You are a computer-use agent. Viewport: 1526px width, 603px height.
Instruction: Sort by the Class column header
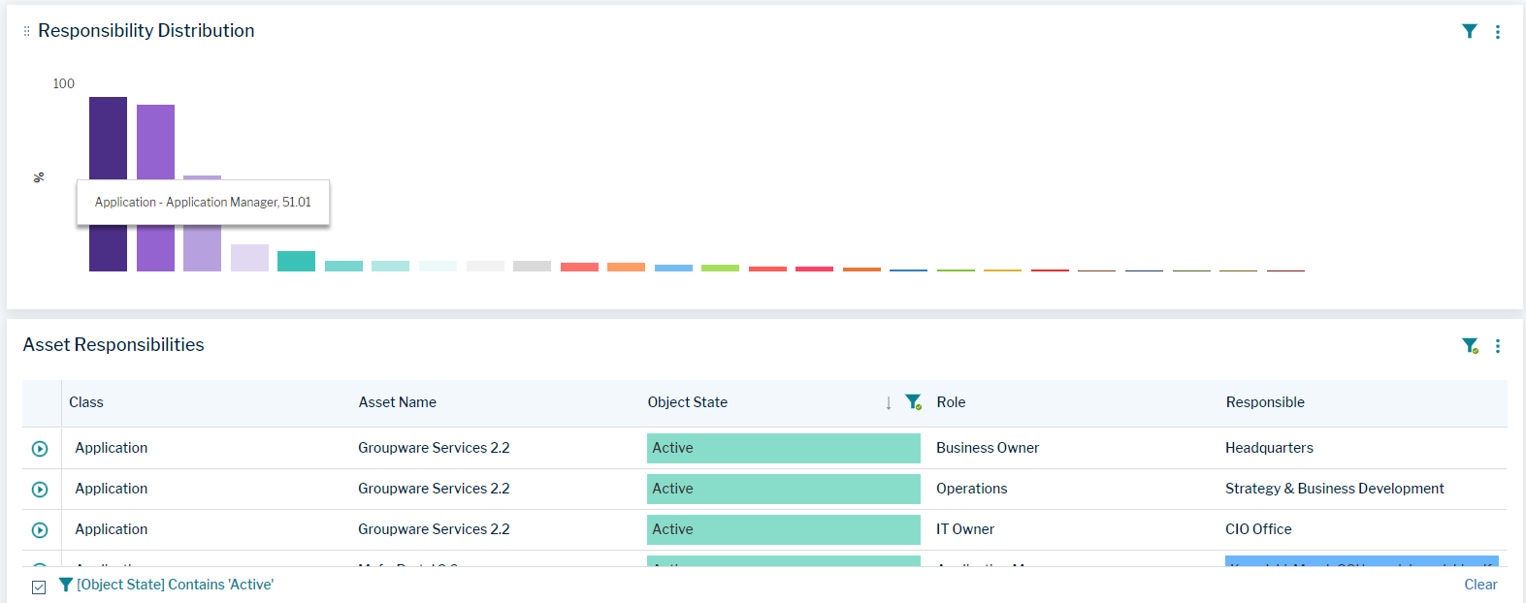tap(86, 402)
